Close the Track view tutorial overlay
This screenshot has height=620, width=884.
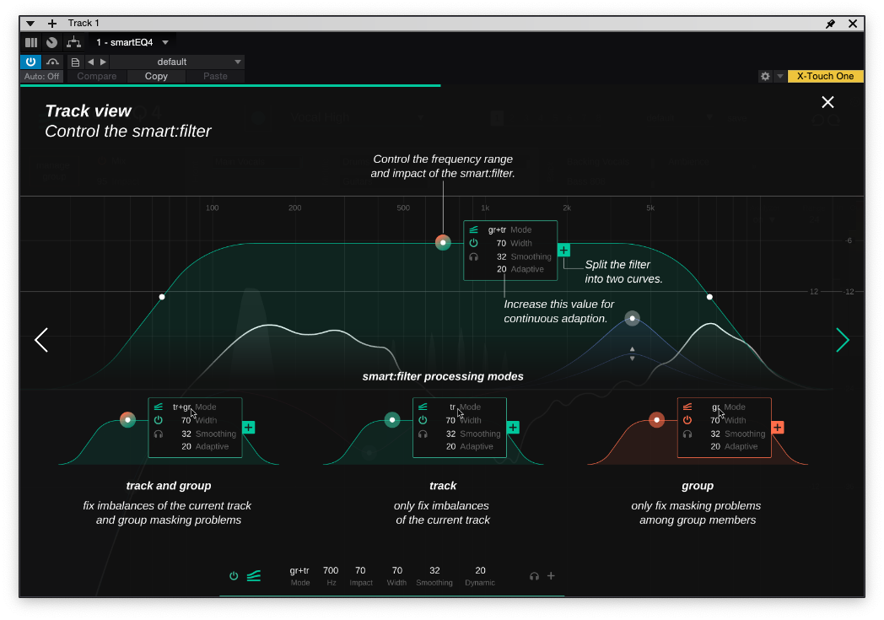click(827, 102)
